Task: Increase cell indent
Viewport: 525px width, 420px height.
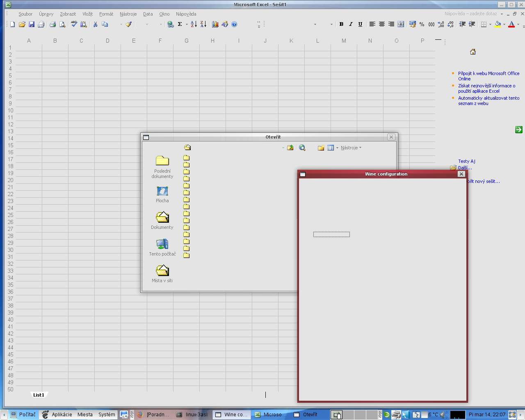Action: [472, 24]
